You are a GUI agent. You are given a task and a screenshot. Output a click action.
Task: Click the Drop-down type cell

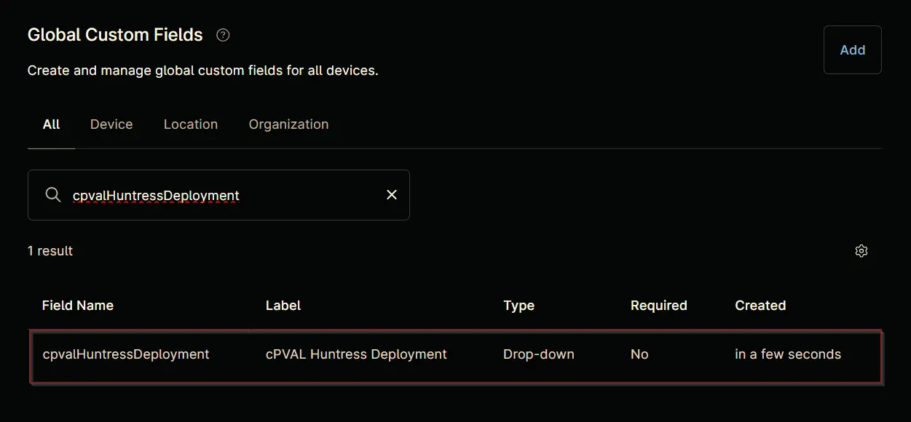click(539, 354)
